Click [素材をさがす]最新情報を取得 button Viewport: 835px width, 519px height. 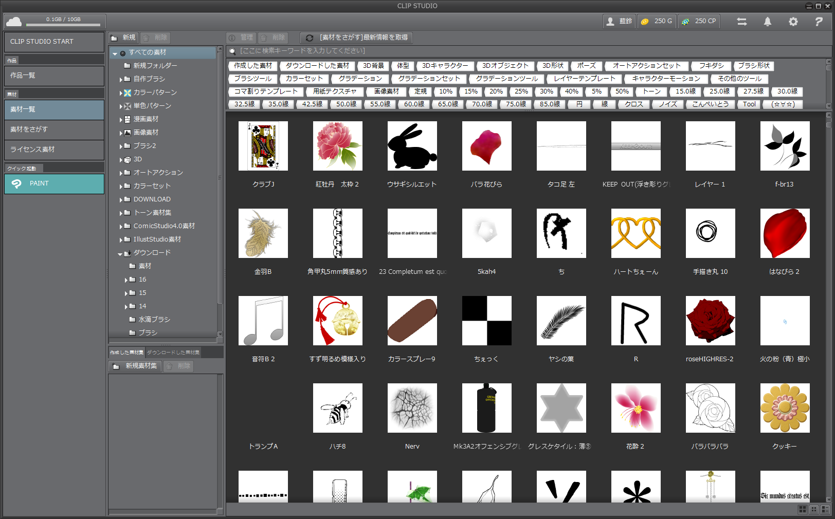[357, 38]
